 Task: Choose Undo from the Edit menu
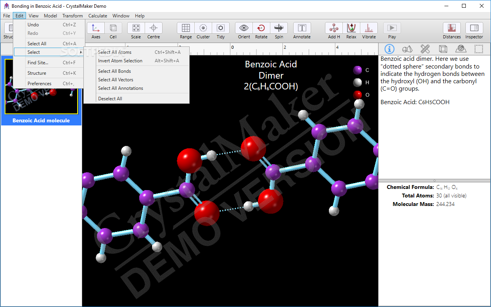pyautogui.click(x=49, y=25)
